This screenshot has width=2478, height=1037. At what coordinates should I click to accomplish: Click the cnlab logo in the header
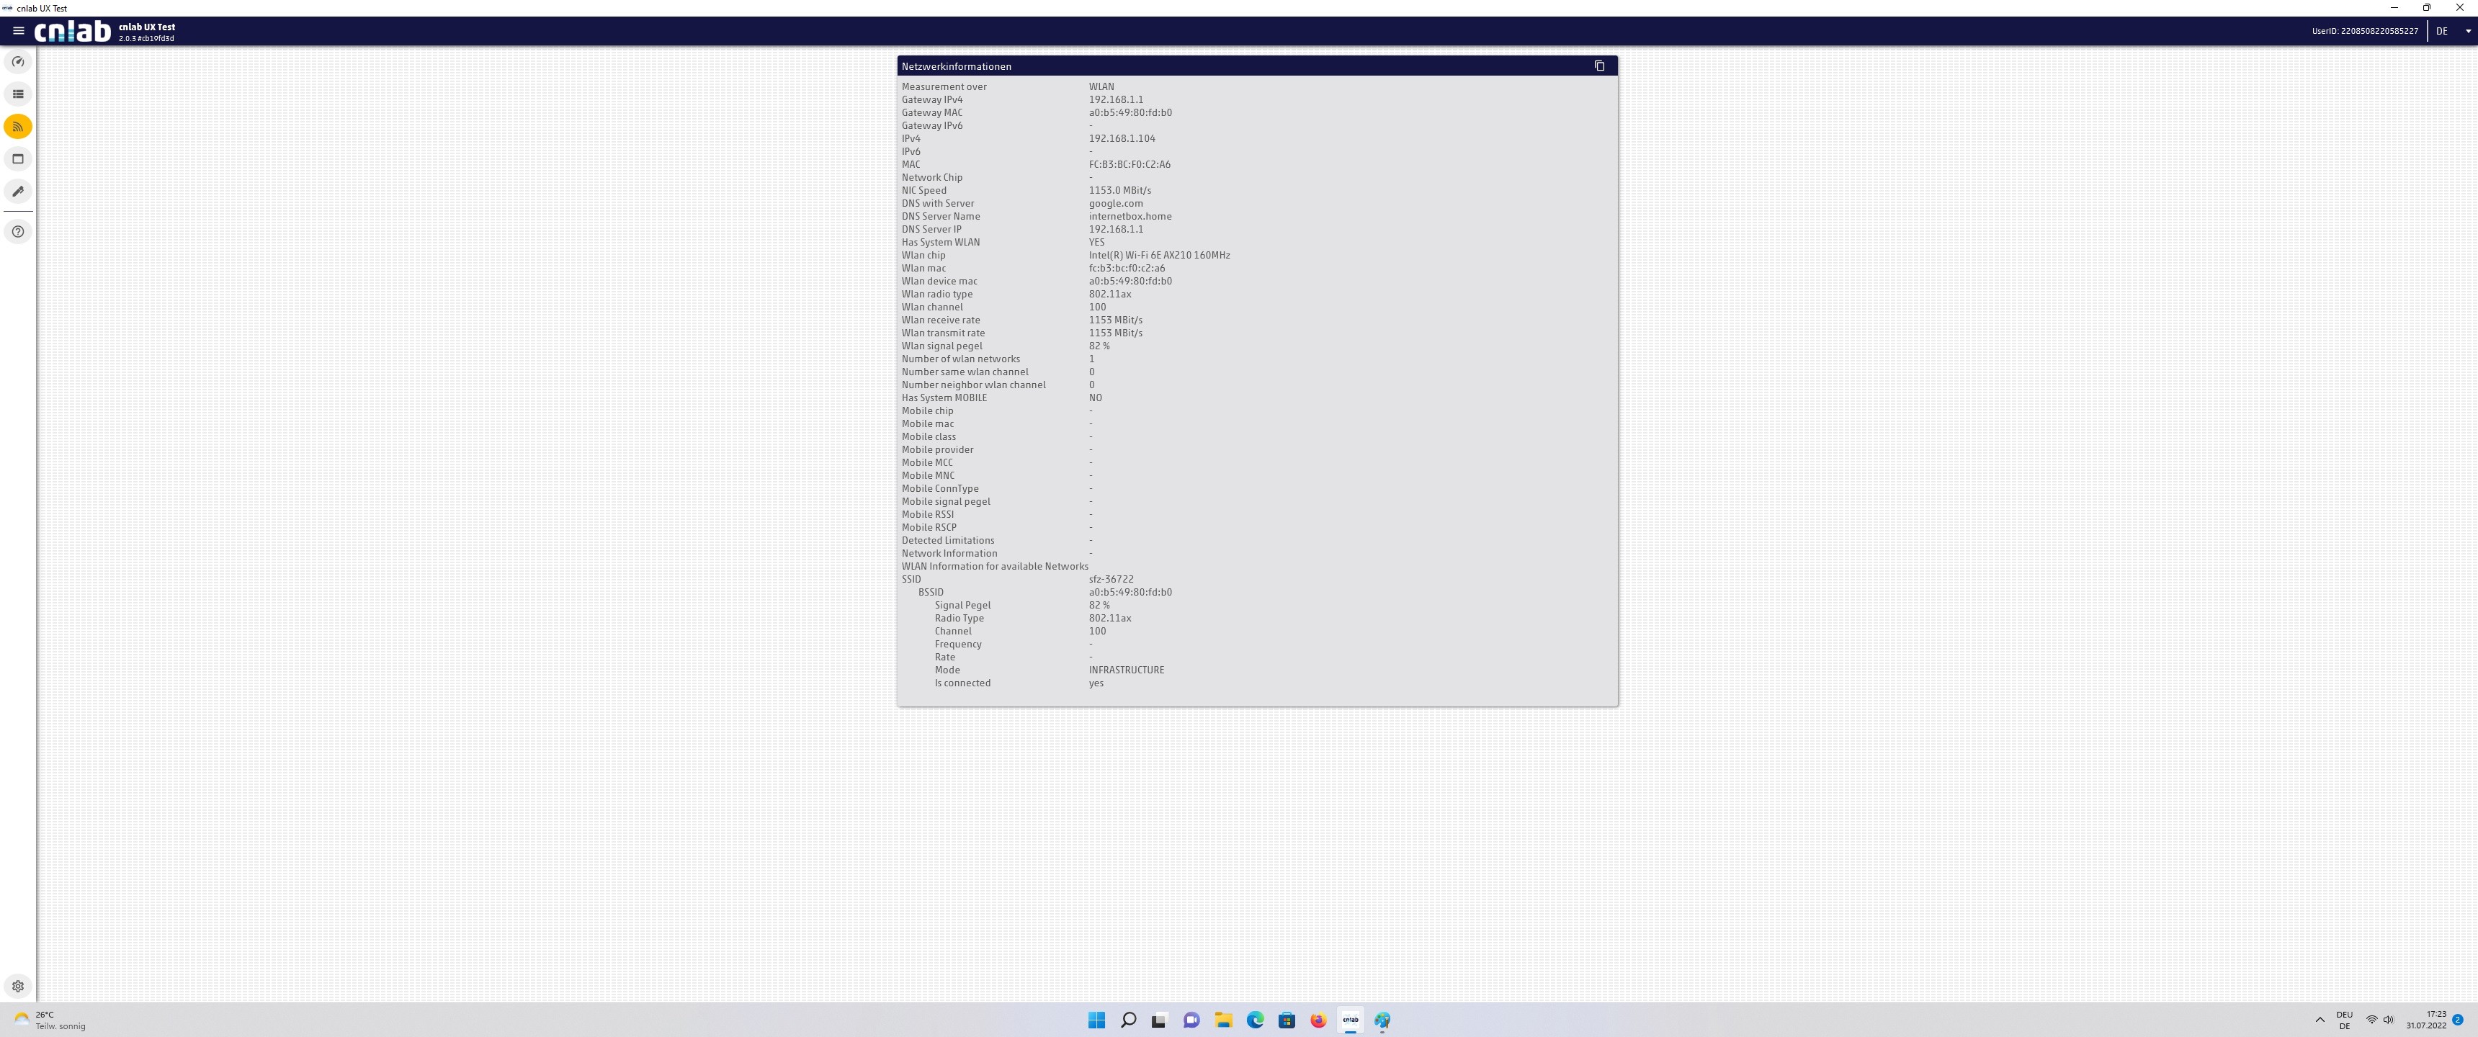click(73, 32)
